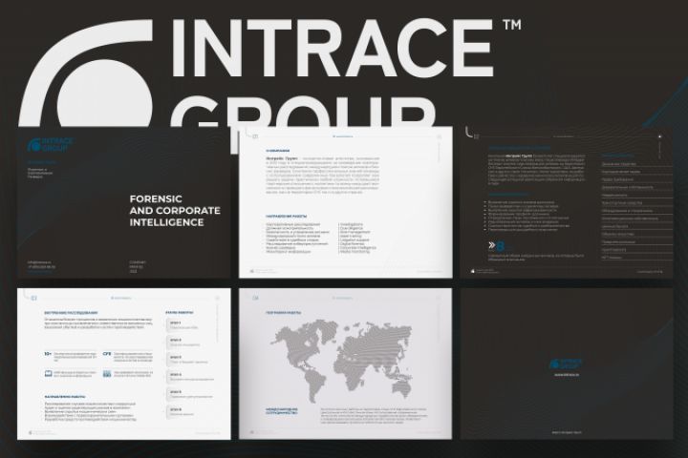Open the small Intrace Group logo on cover slide
Screen dimensions: 688x458
click(x=50, y=144)
